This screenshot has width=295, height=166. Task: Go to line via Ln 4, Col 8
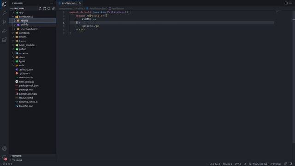point(215,164)
